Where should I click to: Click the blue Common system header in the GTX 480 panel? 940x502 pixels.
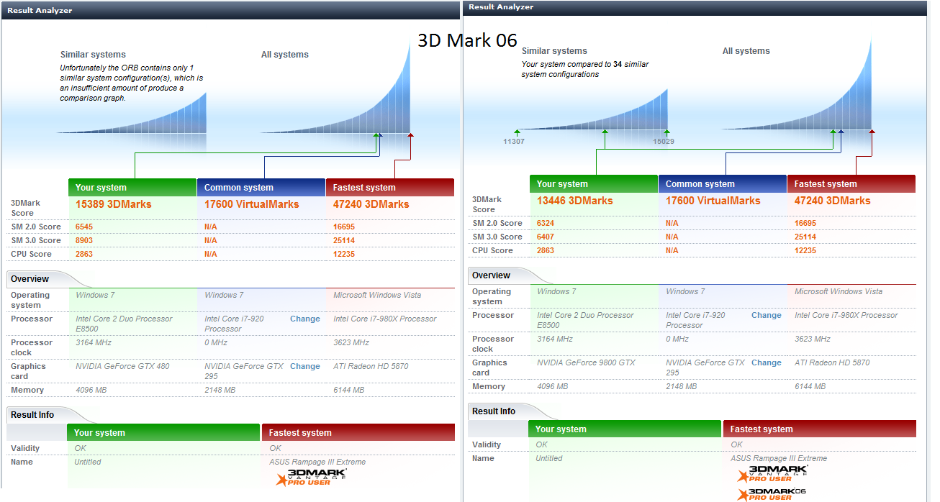tap(261, 188)
